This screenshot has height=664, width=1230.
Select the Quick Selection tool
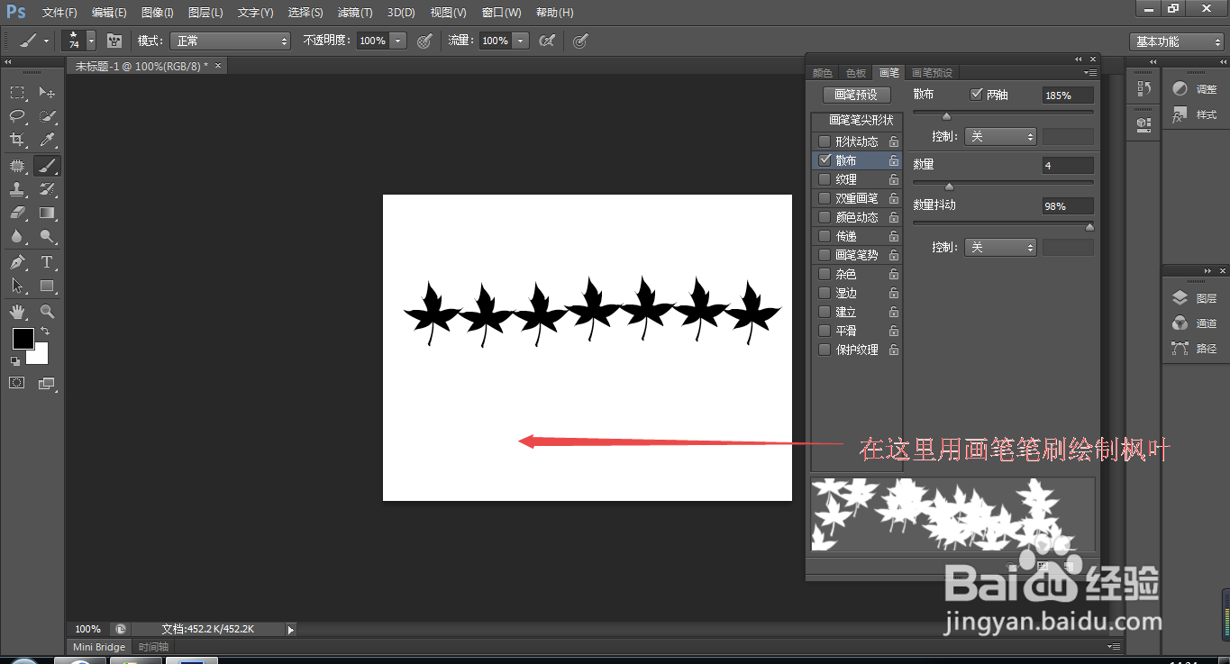47,116
